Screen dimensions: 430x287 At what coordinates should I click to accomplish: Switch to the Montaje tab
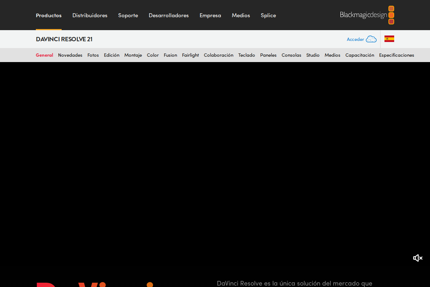click(x=133, y=55)
